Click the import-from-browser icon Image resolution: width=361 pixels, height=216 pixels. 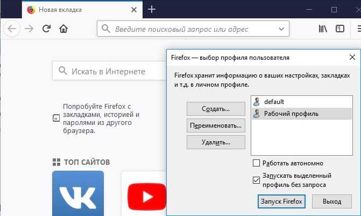click(56, 118)
